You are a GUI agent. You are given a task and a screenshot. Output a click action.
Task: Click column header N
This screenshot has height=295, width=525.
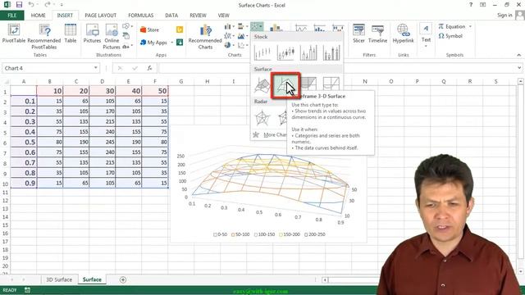pos(365,81)
